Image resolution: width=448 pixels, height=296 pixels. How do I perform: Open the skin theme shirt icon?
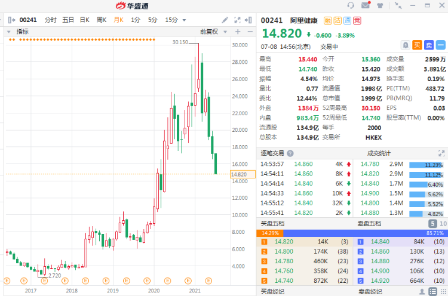pyautogui.click(x=380, y=5)
